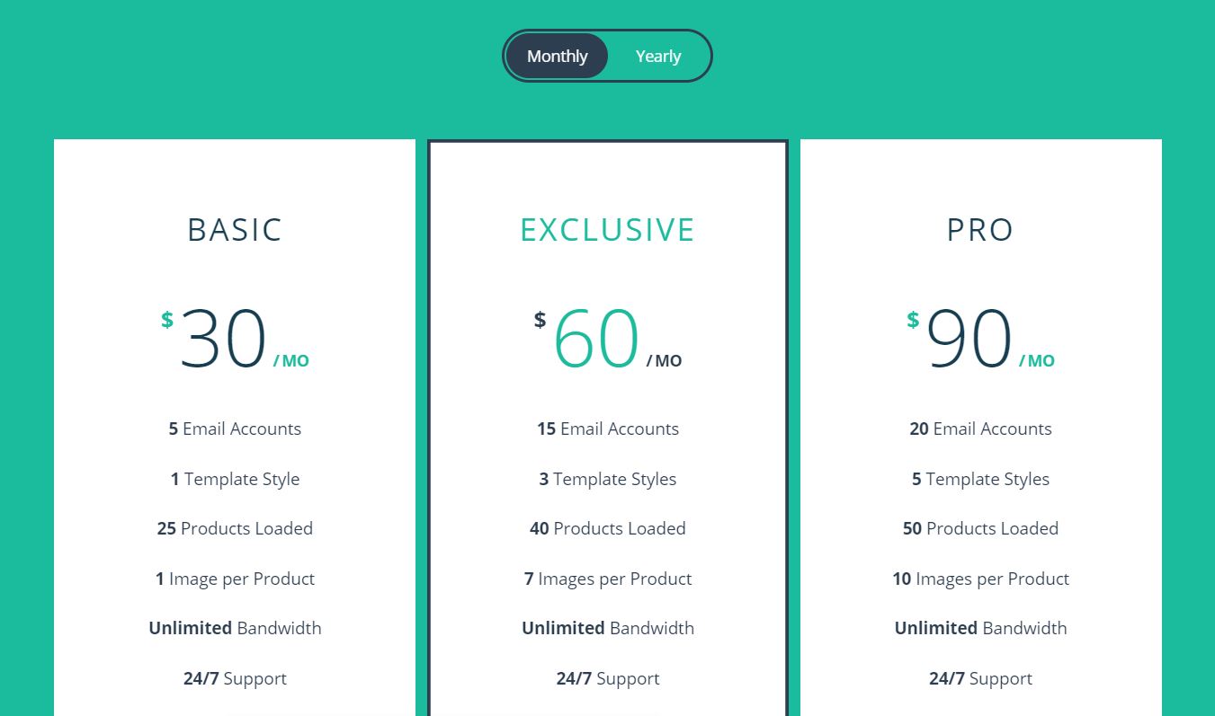Click the dollar sign on Basic plan
This screenshot has height=716, width=1215.
[167, 320]
